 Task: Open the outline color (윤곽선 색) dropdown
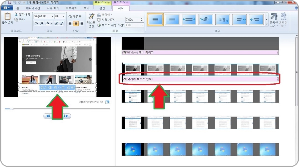(x=283, y=20)
